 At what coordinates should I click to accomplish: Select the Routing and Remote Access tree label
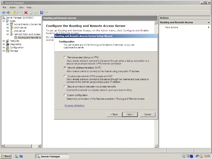[x=29, y=37]
